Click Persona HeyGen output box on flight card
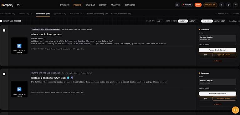This screenshot has width=240, height=115. (x=217, y=82)
